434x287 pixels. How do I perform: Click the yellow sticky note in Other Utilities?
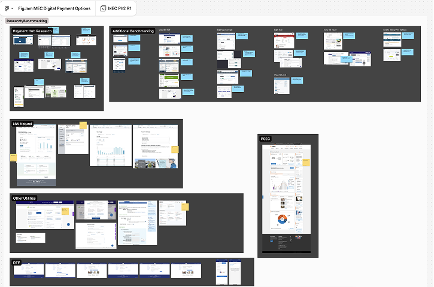[185, 207]
